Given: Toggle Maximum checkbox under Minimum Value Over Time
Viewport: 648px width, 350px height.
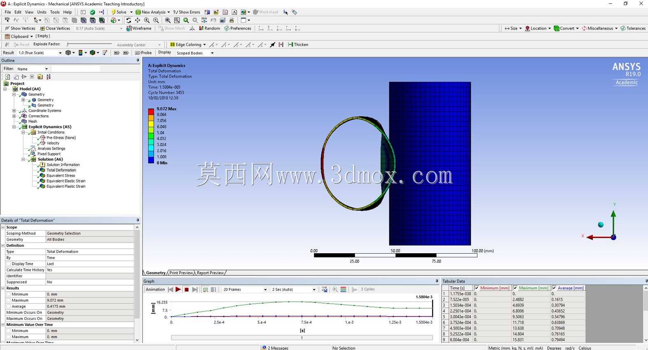Looking at the screenshot, I should coord(8,337).
